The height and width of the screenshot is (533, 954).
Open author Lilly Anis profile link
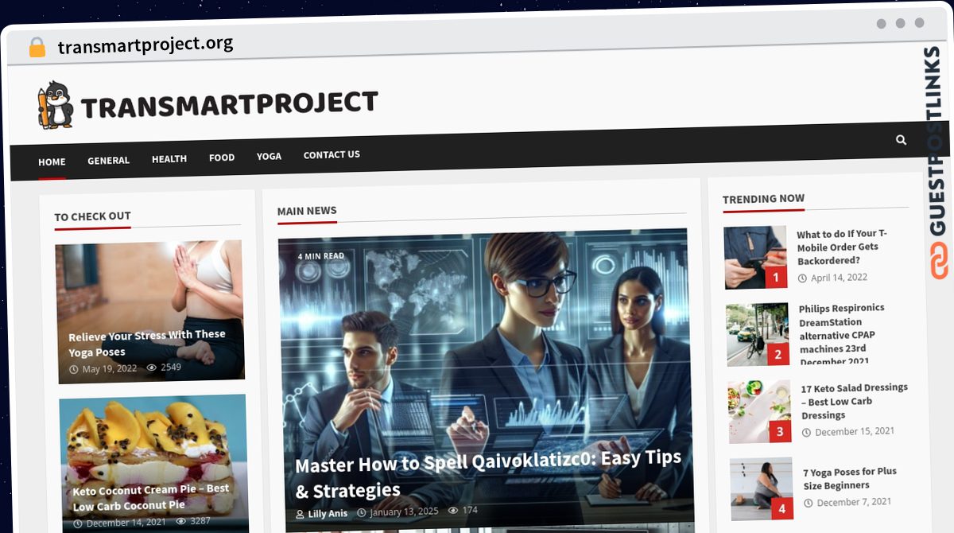tap(328, 514)
